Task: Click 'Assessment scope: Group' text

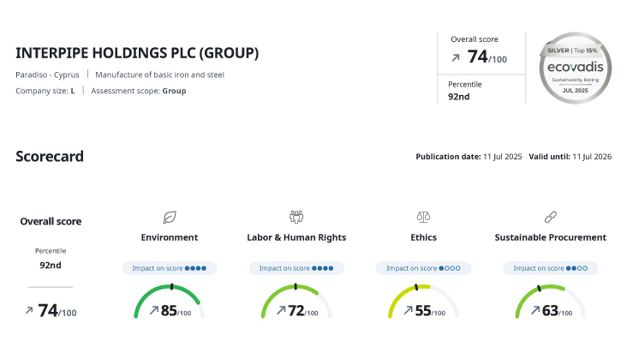Action: pos(139,91)
